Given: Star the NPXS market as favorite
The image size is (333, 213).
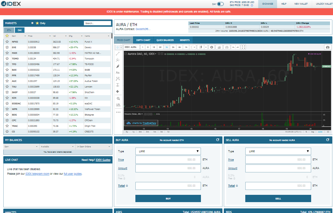Looking at the screenshot, I should point(7,42).
